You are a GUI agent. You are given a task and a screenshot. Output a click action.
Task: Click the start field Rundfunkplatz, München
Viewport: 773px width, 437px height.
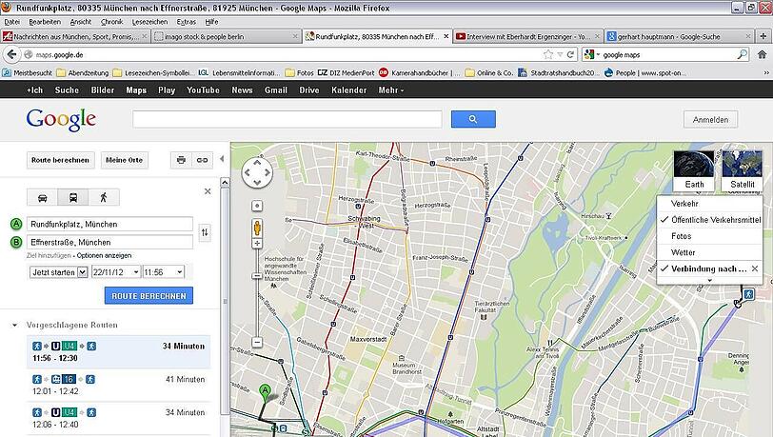click(x=109, y=224)
